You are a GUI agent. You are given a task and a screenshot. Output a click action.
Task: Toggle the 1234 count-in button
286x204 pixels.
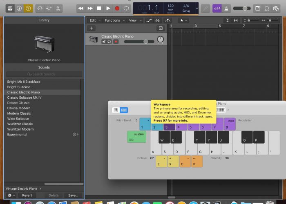pyautogui.click(x=217, y=9)
